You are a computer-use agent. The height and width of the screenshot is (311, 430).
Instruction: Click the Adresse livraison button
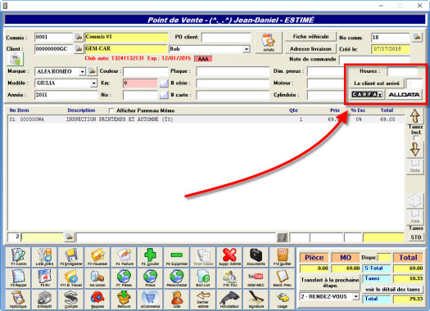pos(310,49)
